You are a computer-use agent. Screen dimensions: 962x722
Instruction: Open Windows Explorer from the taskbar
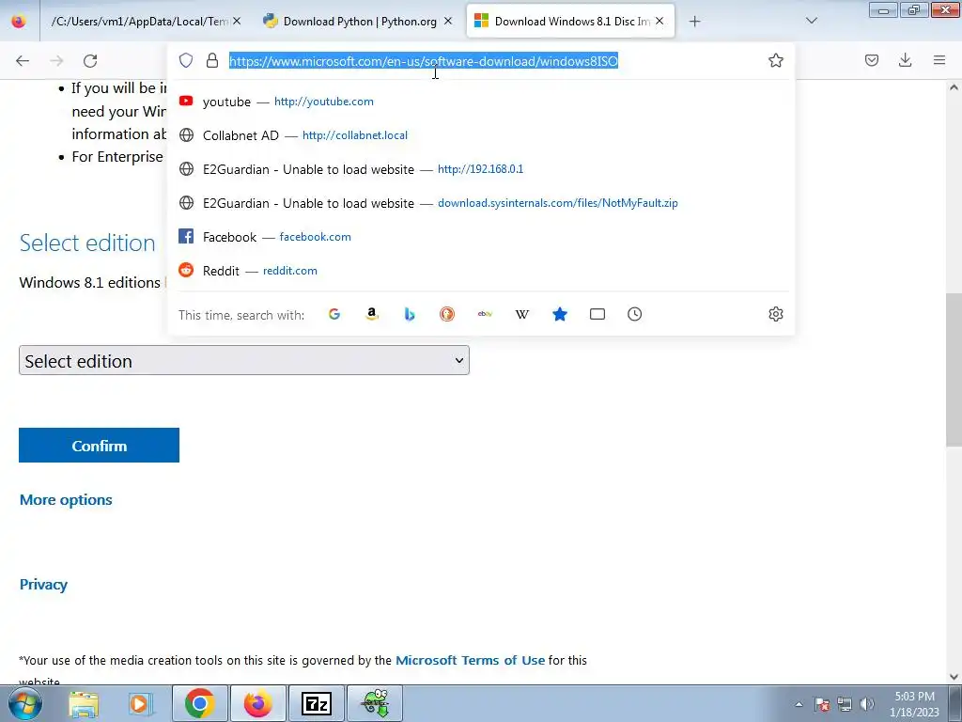click(84, 703)
